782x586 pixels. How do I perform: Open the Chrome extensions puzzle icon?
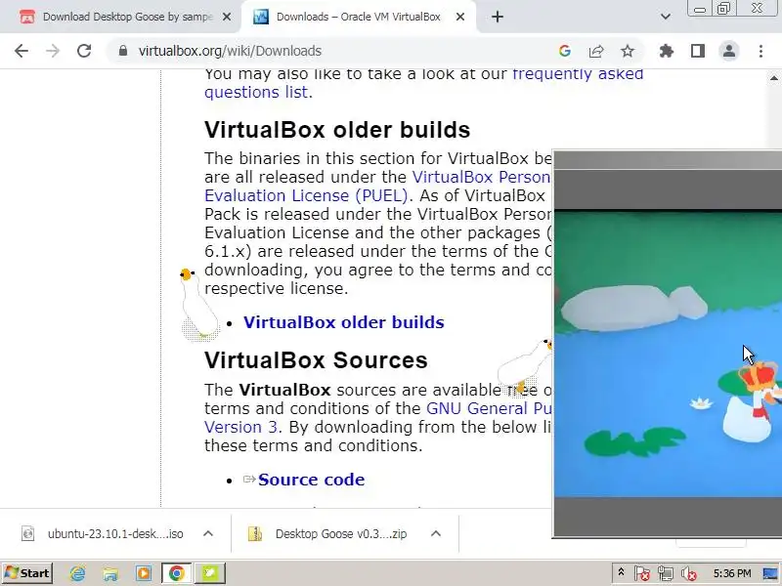[x=667, y=51]
